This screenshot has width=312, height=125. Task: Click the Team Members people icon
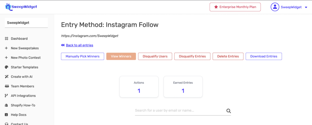click(x=6, y=86)
